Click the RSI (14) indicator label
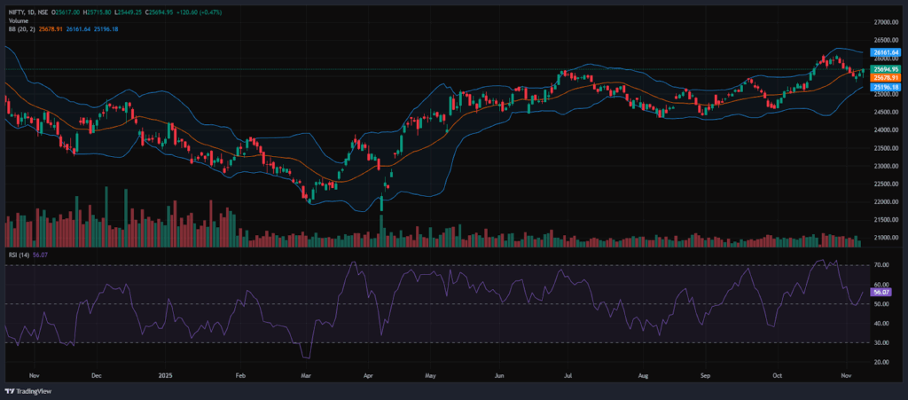Image resolution: width=908 pixels, height=400 pixels. point(17,255)
